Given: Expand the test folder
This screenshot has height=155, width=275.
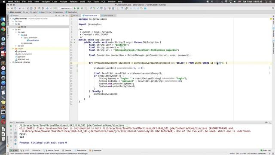Looking at the screenshot, I should click(16, 46).
